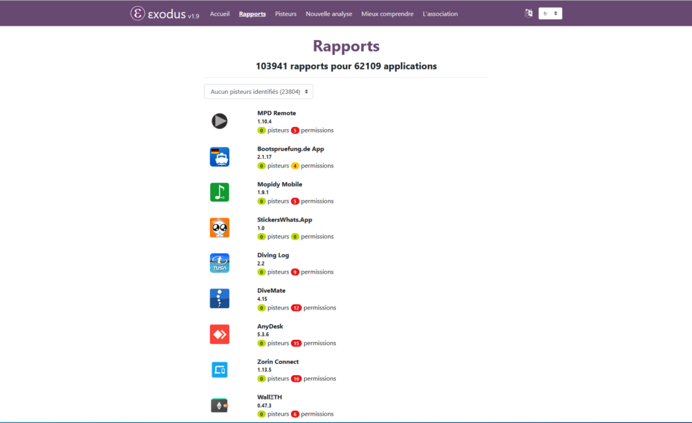
Task: Open the WallΞTH report link
Action: tap(270, 397)
